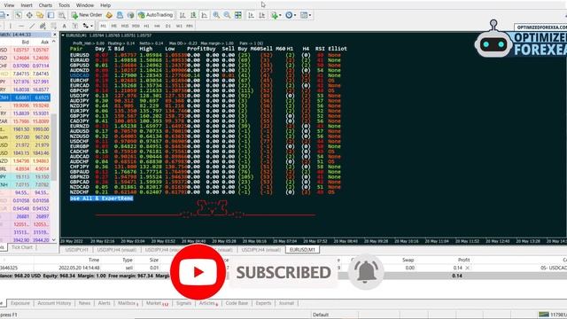
Task: Open the Journal terminal tab
Action: point(286,303)
